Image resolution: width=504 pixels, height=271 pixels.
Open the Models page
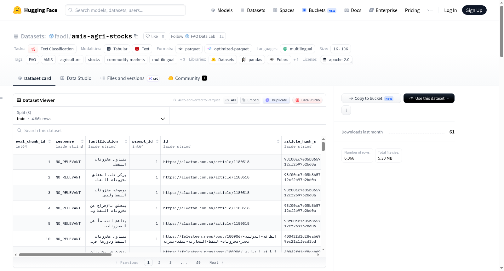(x=222, y=10)
